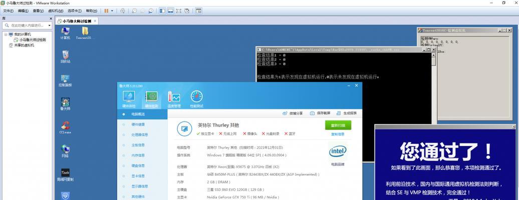Close the 小马鲁大师过检测 VM tab
Image resolution: width=519 pixels, height=200 pixels.
coord(95,21)
